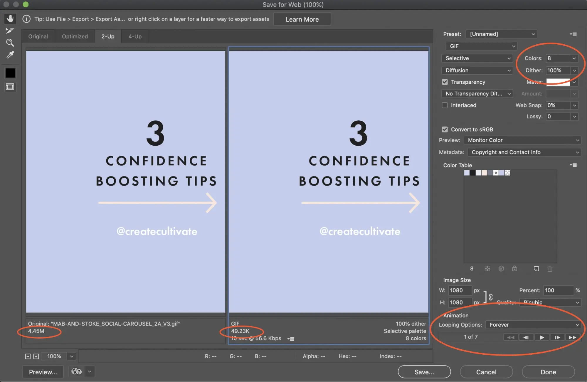This screenshot has width=587, height=382.
Task: Delete selected color from the Color Table
Action: coord(550,269)
